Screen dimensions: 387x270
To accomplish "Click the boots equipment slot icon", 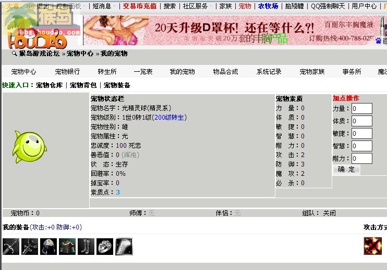I will point(86,247).
